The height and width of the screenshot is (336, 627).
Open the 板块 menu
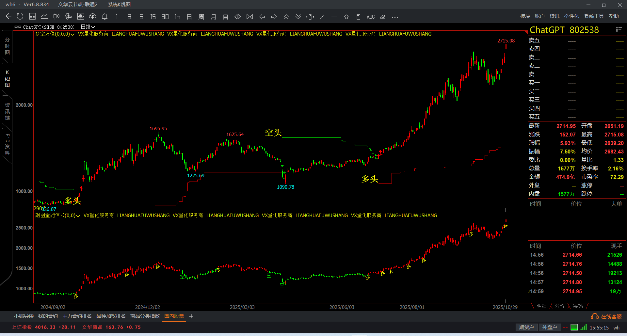click(525, 16)
